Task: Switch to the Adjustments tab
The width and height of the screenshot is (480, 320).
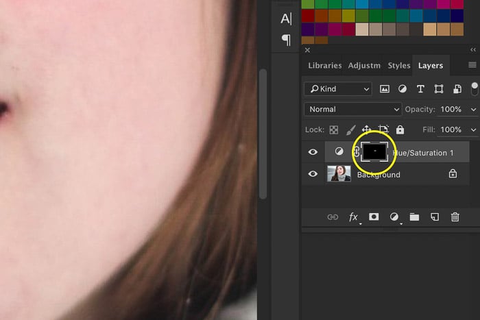Action: coord(364,66)
